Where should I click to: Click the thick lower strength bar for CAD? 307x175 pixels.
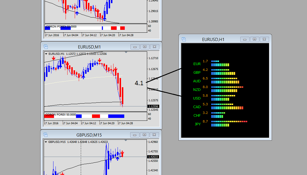[227, 108]
